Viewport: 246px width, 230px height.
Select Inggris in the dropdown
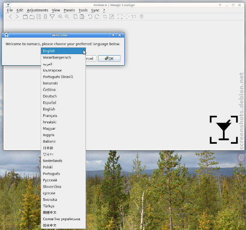(x=63, y=135)
